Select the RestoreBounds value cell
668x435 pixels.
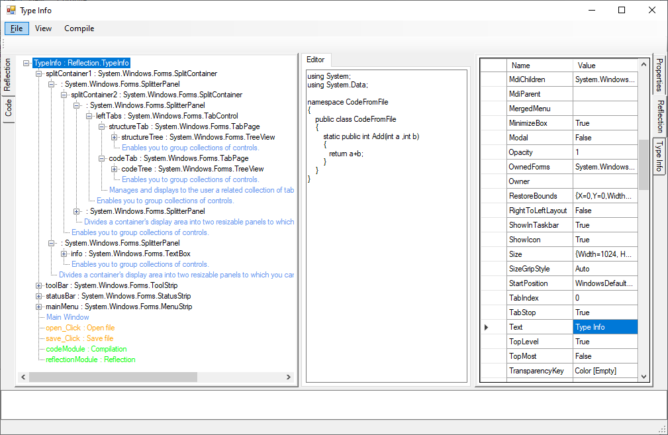(605, 197)
